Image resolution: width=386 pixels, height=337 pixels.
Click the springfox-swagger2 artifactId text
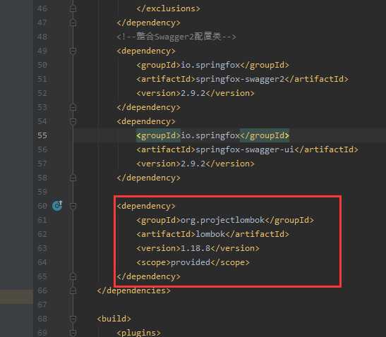[240, 79]
